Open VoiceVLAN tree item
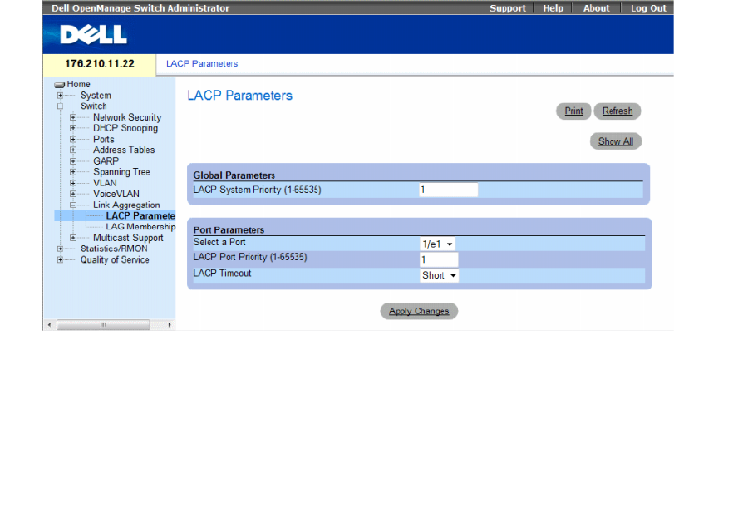Image resolution: width=748 pixels, height=518 pixels. (116, 194)
